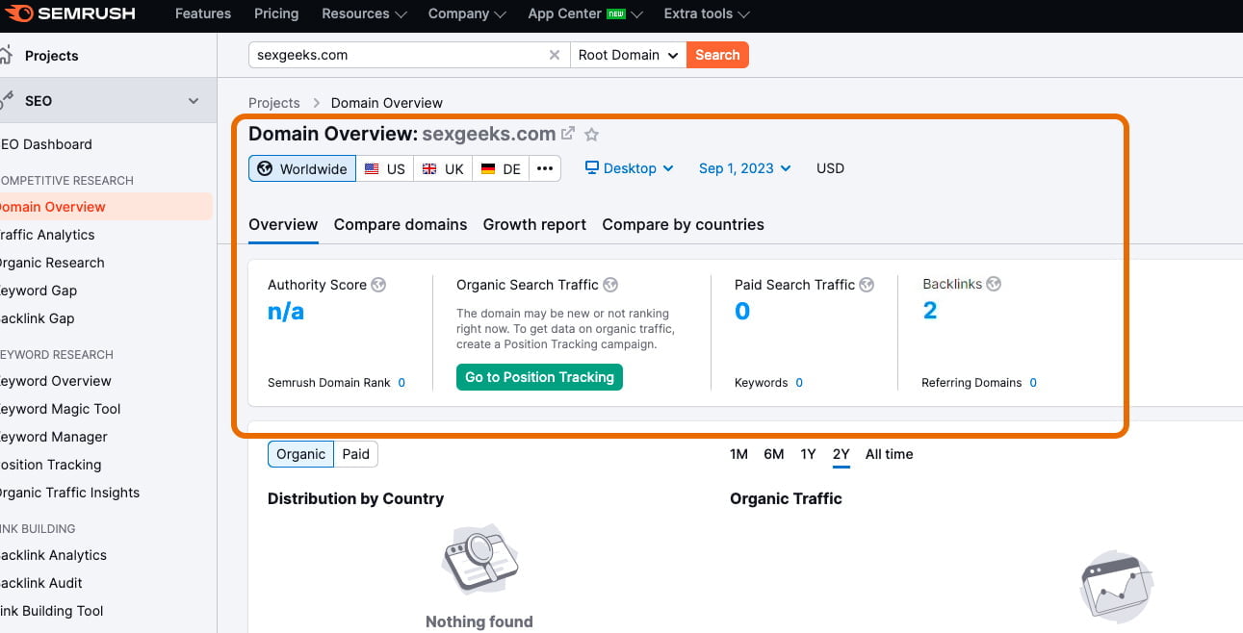Image resolution: width=1243 pixels, height=633 pixels.
Task: Select DE database
Action: (501, 168)
